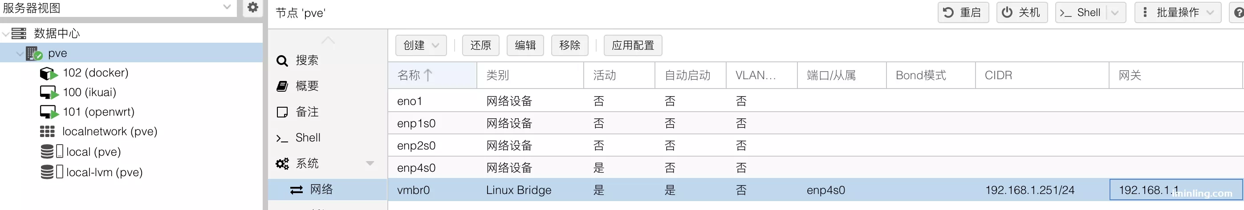Screen dimensions: 1244x210
Task: Sort by the 名称 column header
Action: click(433, 75)
